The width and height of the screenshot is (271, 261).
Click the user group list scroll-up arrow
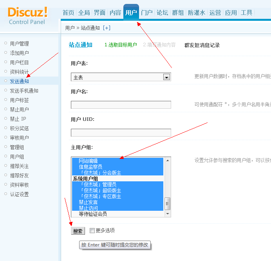pos(168,161)
